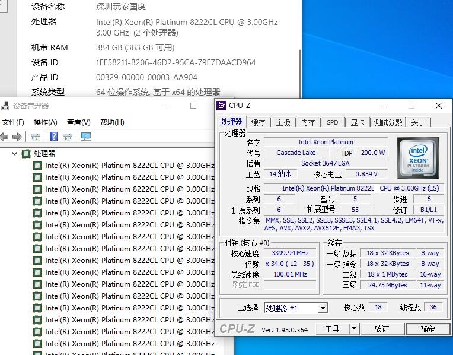Collapse the 处理器 tree node in Device Manager
453x355 pixels.
coord(14,153)
